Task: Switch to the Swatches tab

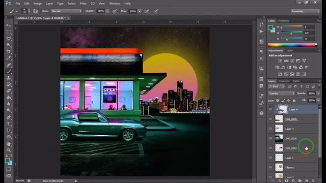Action: 284,21
